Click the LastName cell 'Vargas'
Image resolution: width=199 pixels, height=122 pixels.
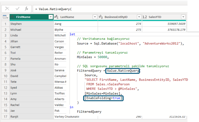pyautogui.click(x=60, y=47)
